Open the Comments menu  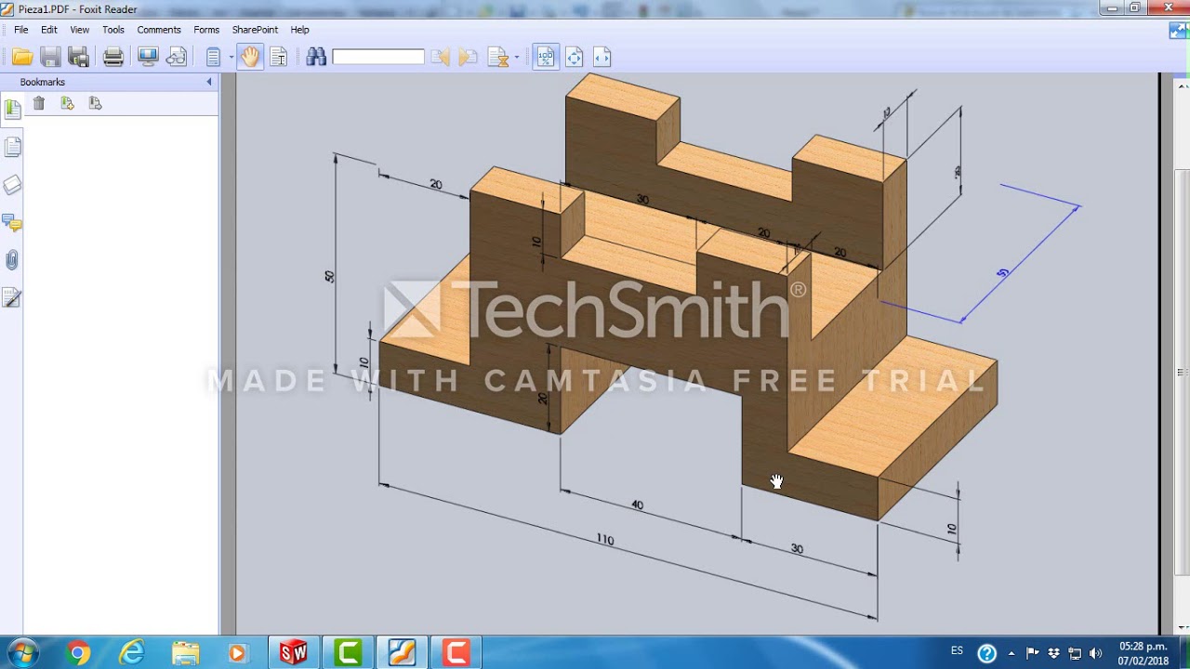[x=159, y=30]
